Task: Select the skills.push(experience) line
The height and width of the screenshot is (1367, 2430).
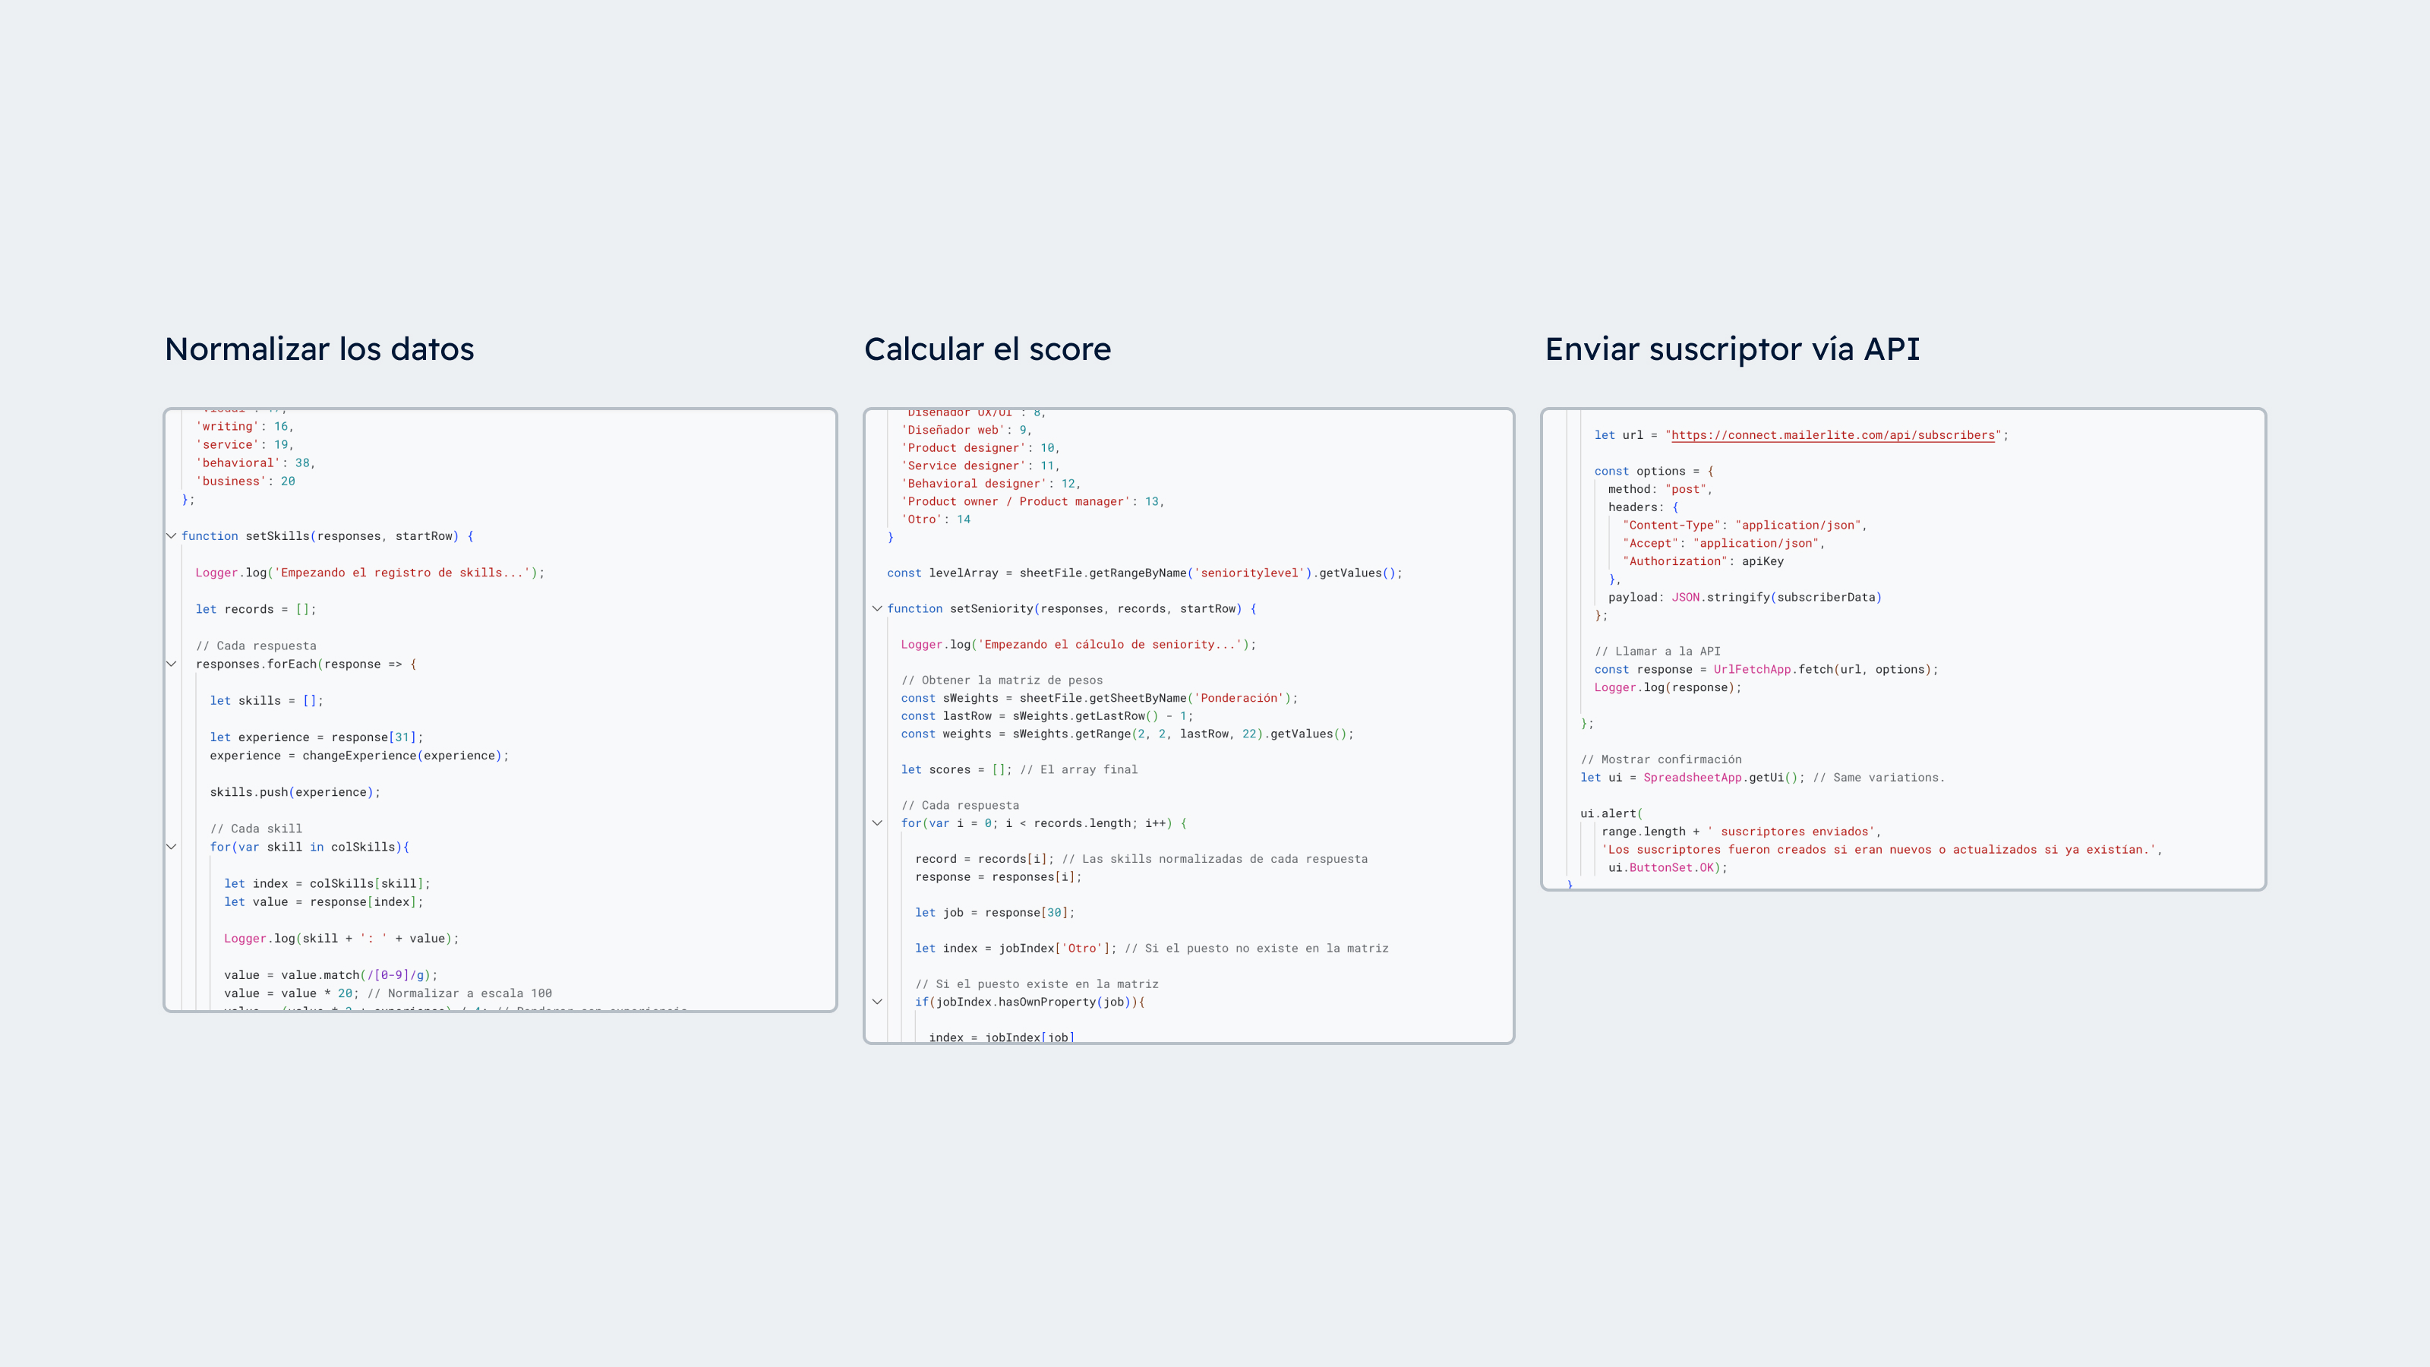Action: coord(295,791)
